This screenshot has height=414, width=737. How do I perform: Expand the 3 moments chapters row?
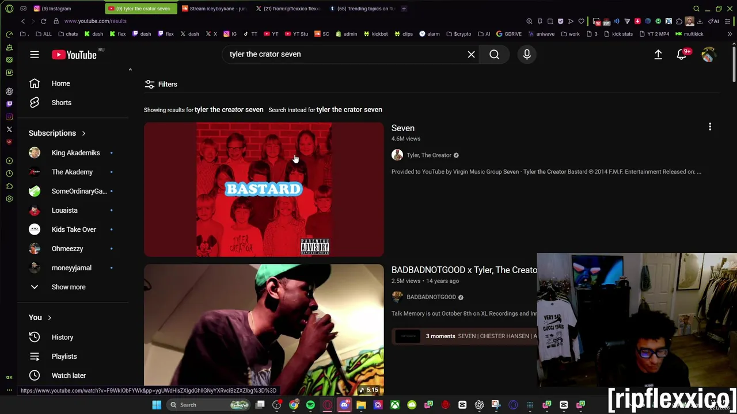[x=464, y=336]
